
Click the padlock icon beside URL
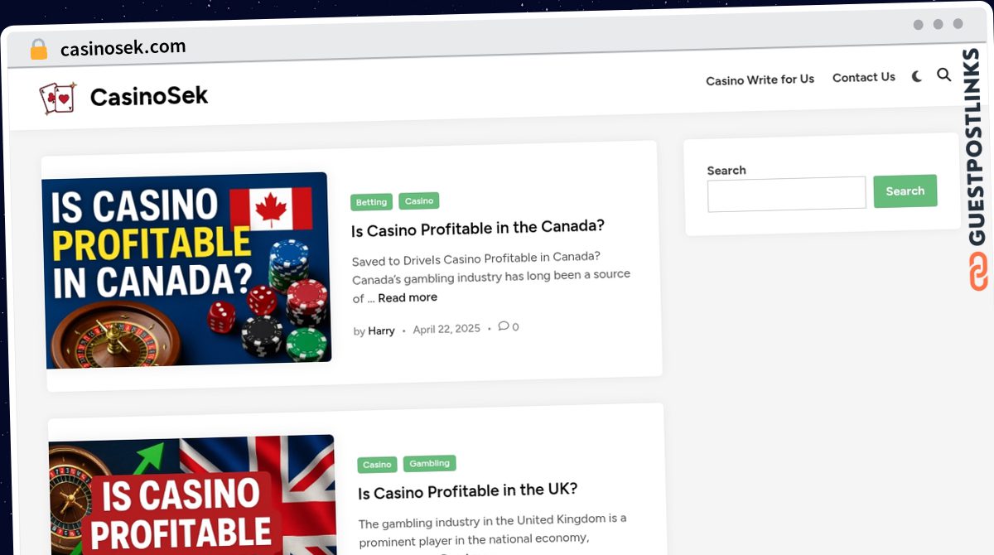[39, 50]
